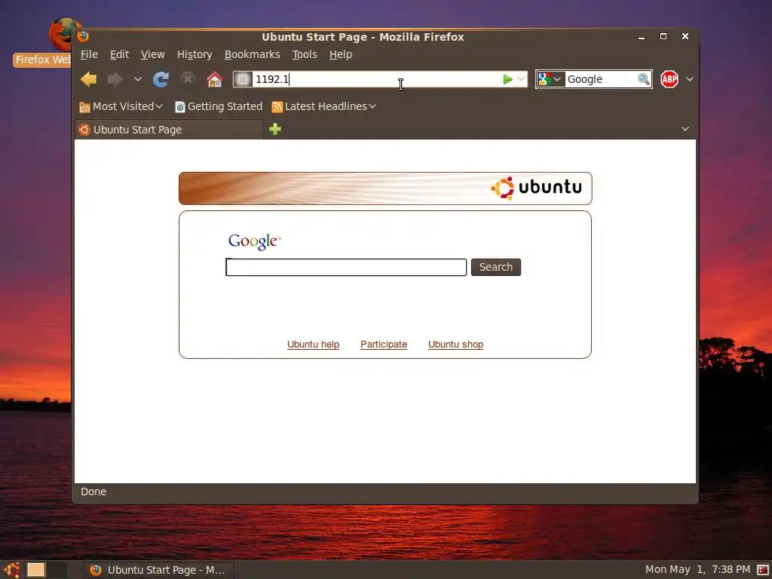Image resolution: width=772 pixels, height=579 pixels.
Task: Open the Help menu
Action: (x=341, y=54)
